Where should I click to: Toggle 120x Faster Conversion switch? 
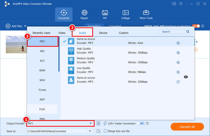(x=141, y=123)
